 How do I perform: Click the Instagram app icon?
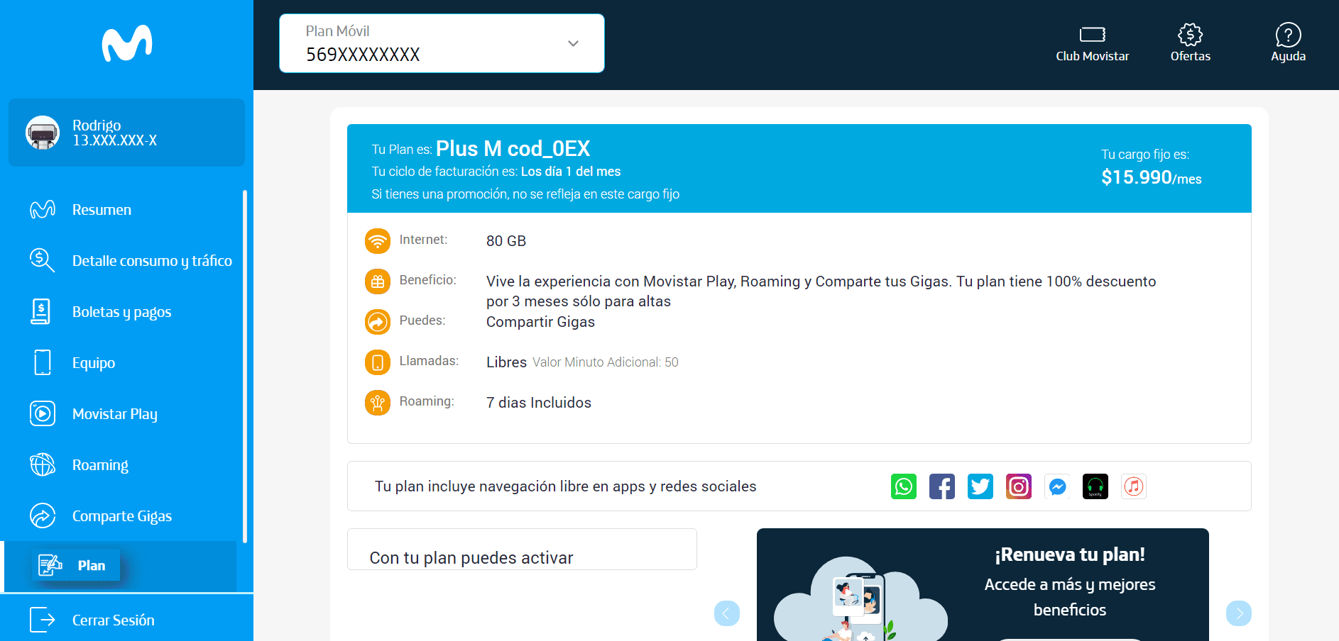point(1019,486)
